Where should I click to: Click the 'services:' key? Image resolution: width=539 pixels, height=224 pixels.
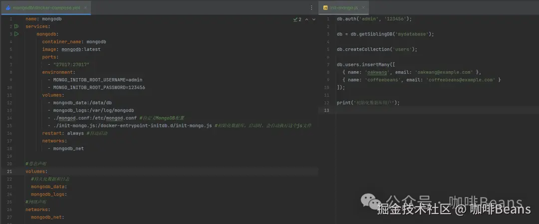point(38,26)
